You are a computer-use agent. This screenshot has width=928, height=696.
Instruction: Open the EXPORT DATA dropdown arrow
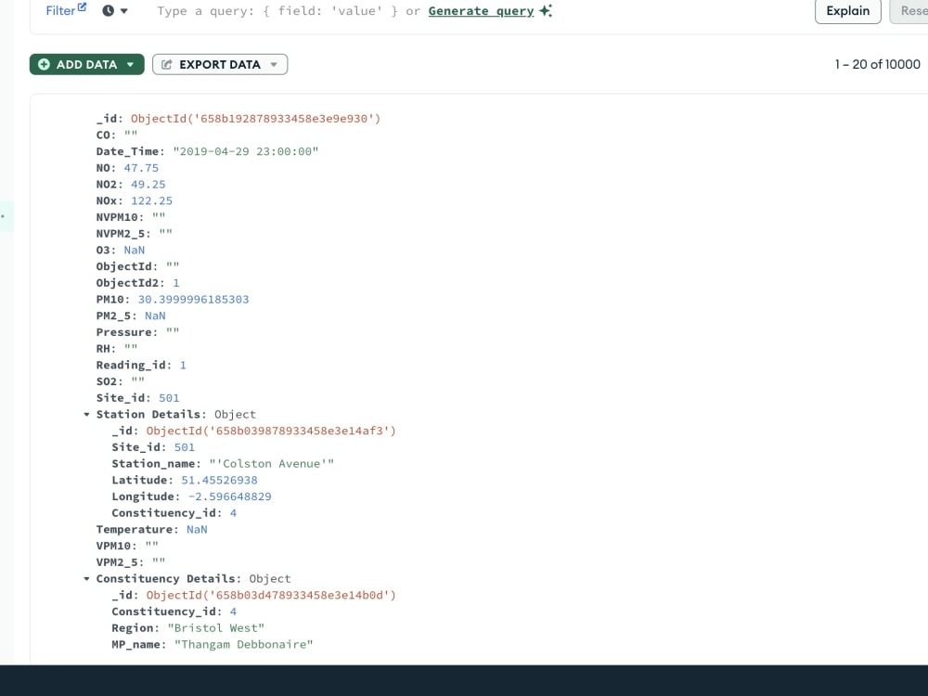pos(272,64)
